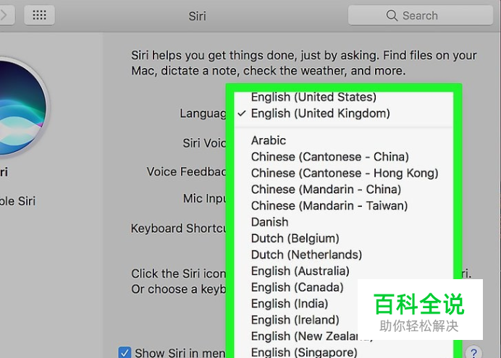Pick English (New Zealand) from the list
Screen dimensions: 501x358
[x=303, y=336]
